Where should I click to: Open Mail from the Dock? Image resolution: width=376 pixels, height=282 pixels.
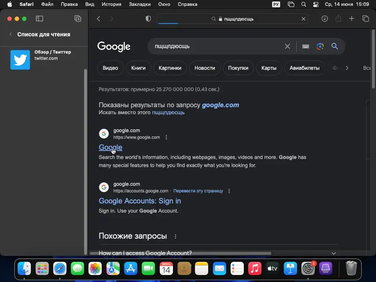pyautogui.click(x=220, y=268)
